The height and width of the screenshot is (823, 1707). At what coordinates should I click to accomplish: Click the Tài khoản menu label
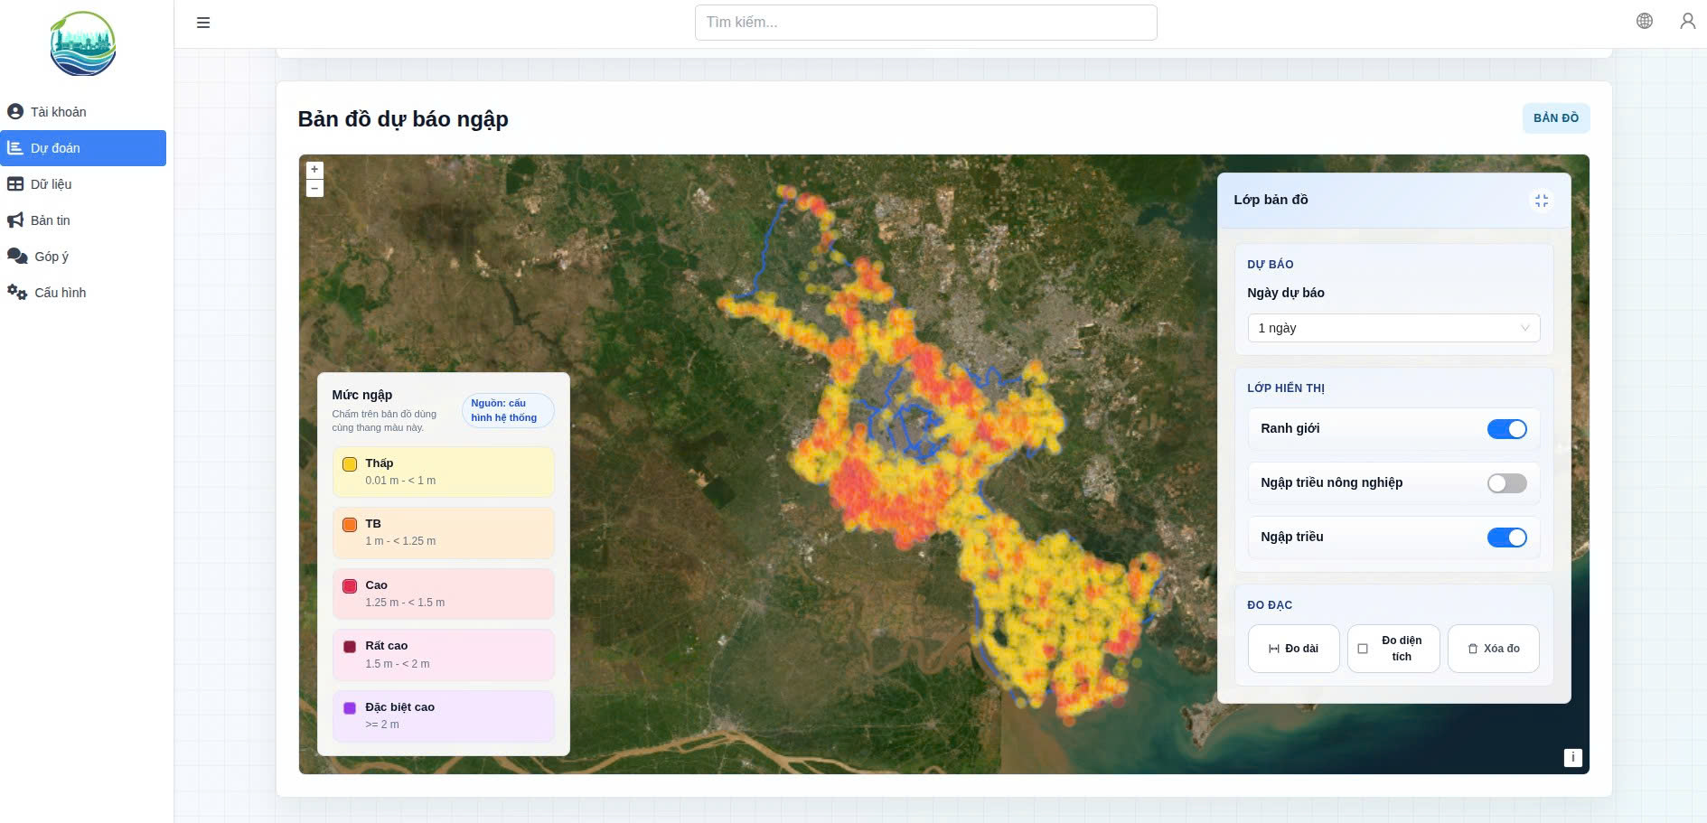[x=59, y=112]
